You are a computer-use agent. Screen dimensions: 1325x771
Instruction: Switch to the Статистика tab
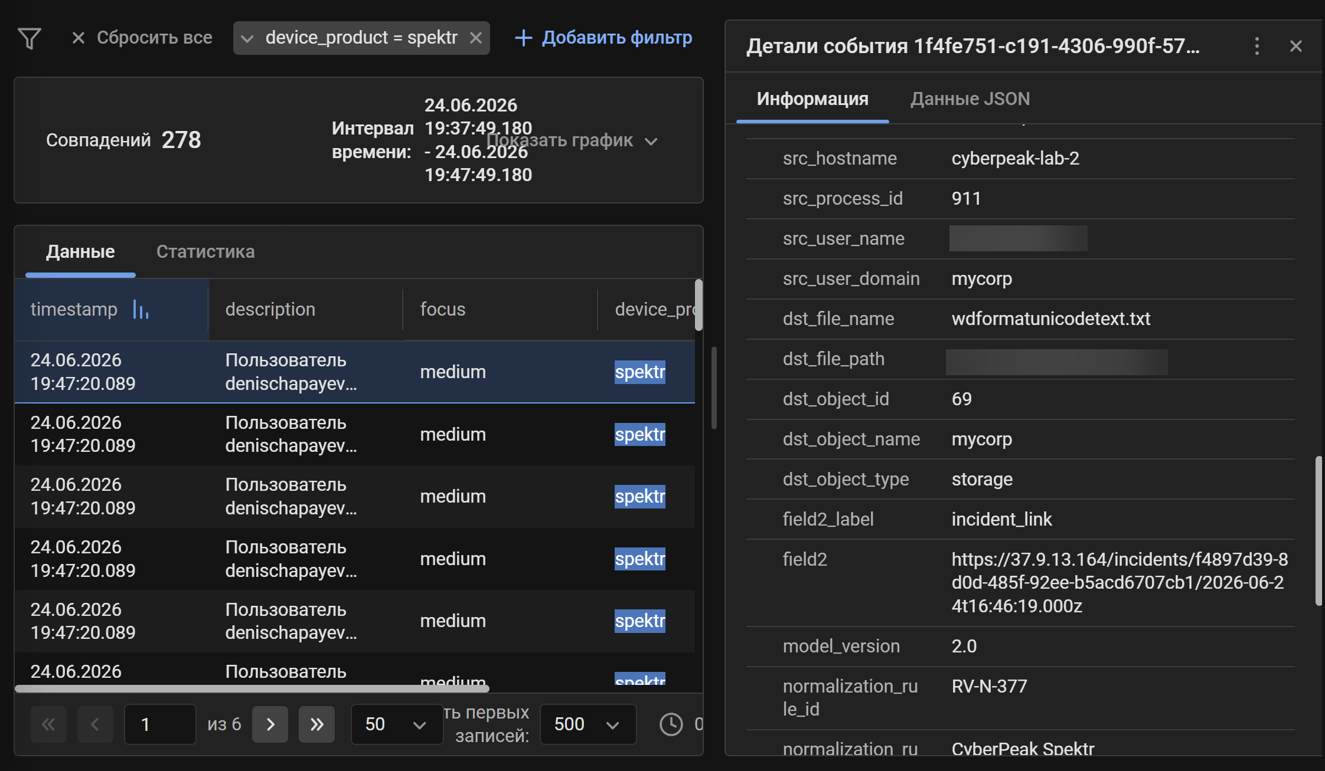tap(205, 252)
